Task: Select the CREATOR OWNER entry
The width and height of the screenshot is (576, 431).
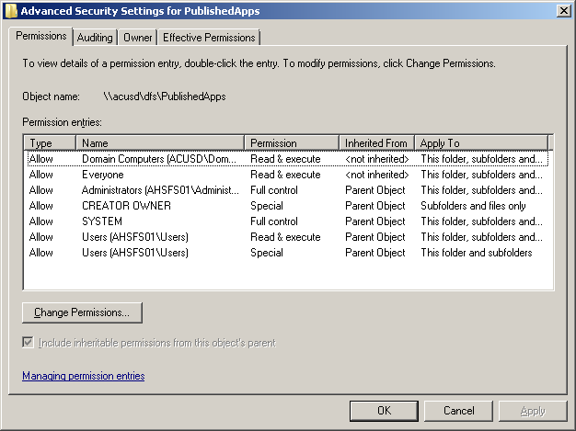Action: click(288, 206)
